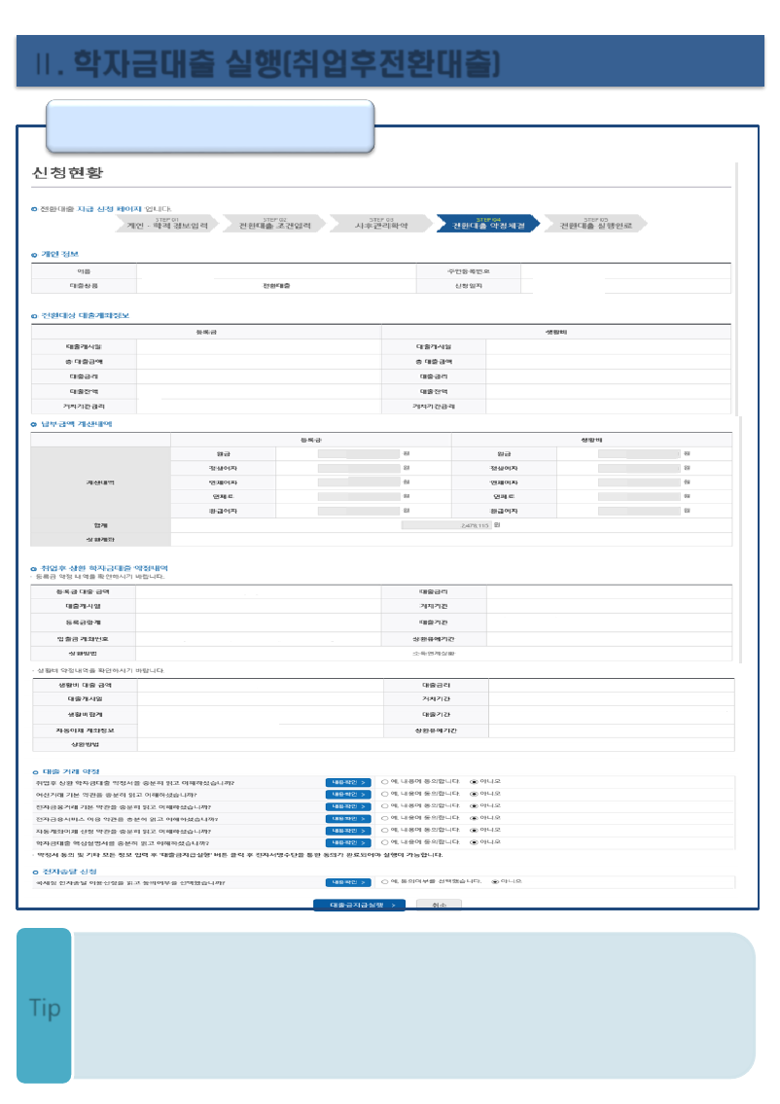Select the agree radio in 전자송달 신청
The width and height of the screenshot is (780, 1104).
tap(384, 881)
